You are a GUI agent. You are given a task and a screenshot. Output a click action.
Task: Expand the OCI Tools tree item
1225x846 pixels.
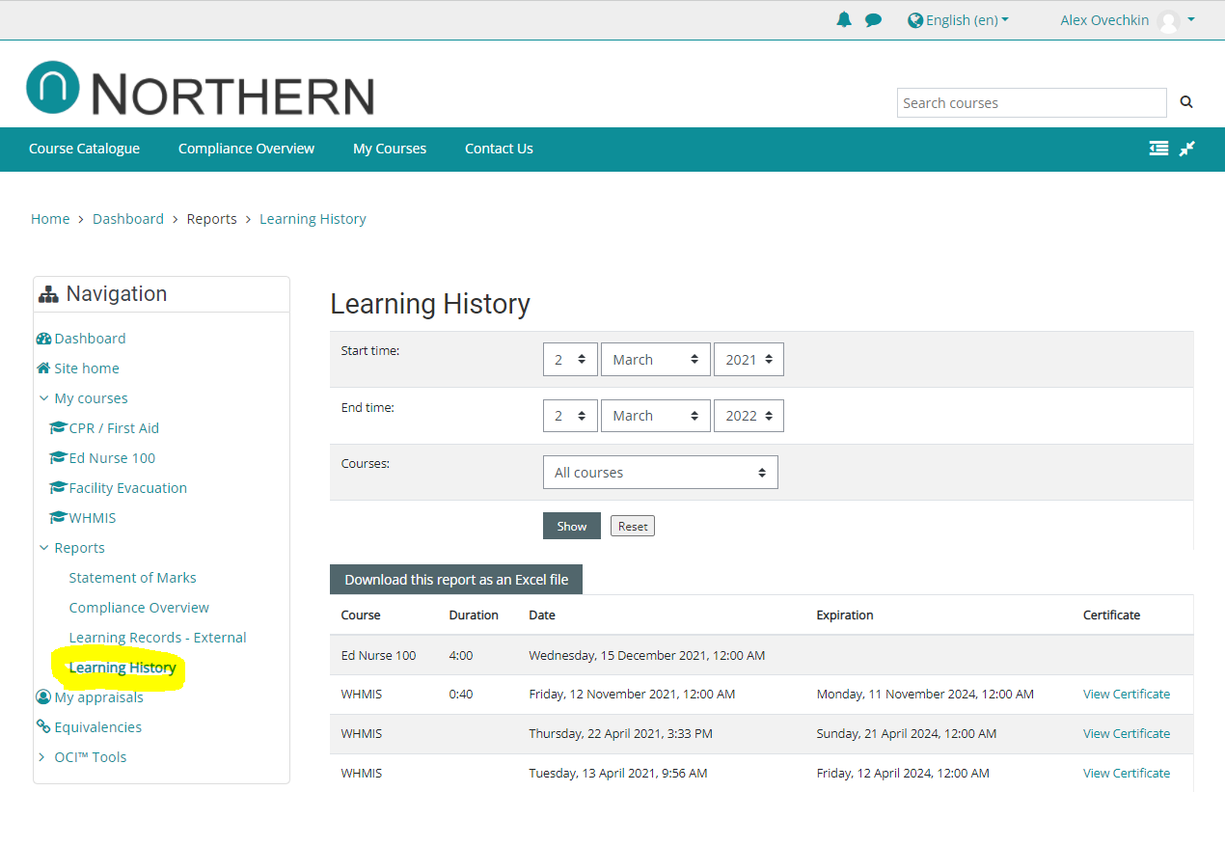pos(41,757)
